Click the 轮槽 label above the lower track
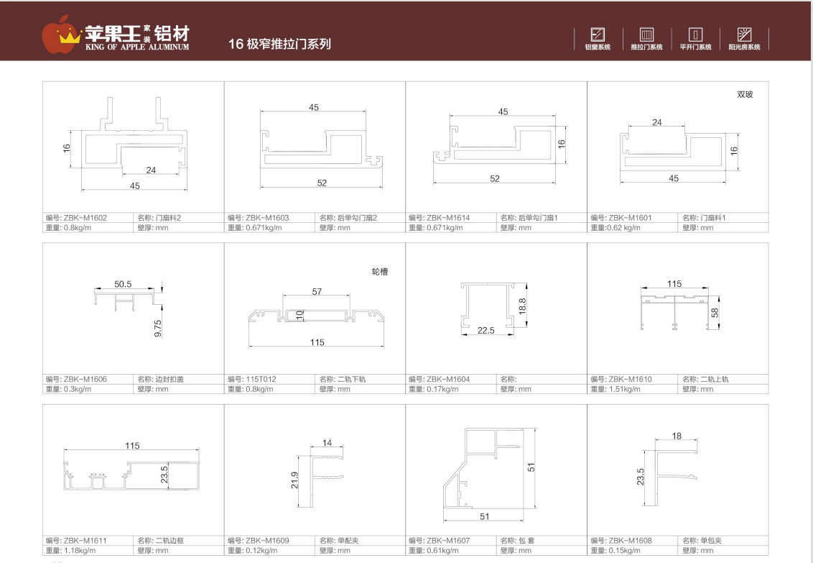Viewport: 813px width, 563px height. pos(379,273)
